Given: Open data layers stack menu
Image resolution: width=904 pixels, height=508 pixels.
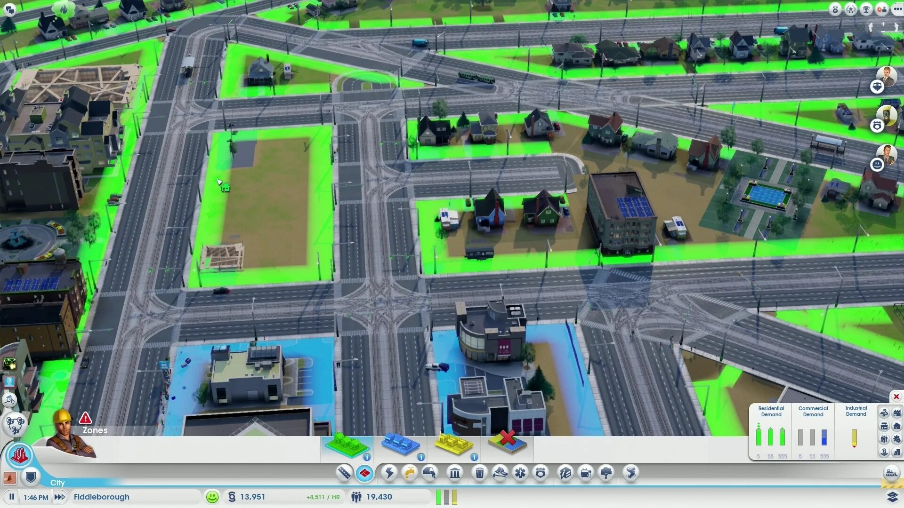Looking at the screenshot, I should point(892,497).
